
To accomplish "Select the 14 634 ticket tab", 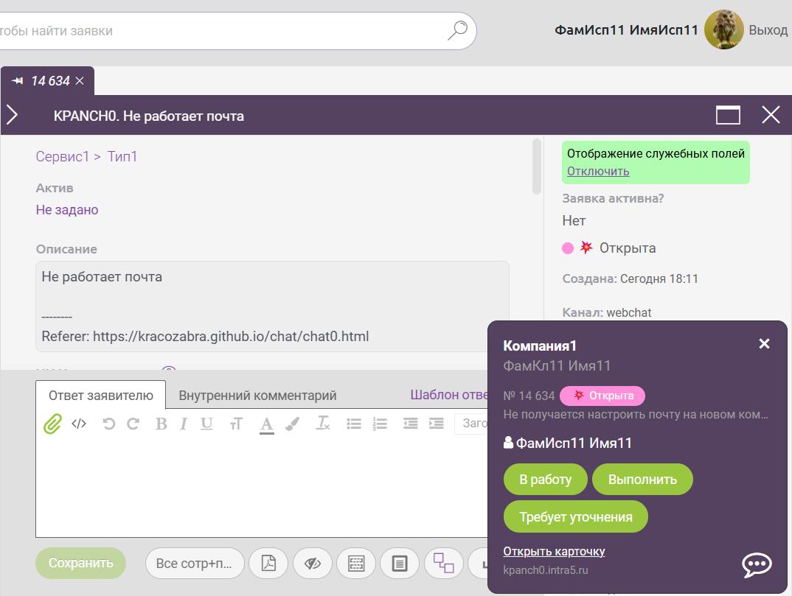I will point(49,81).
